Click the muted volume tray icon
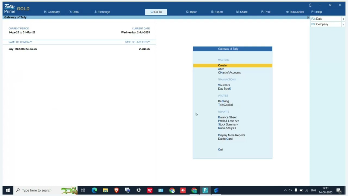 [290, 190]
